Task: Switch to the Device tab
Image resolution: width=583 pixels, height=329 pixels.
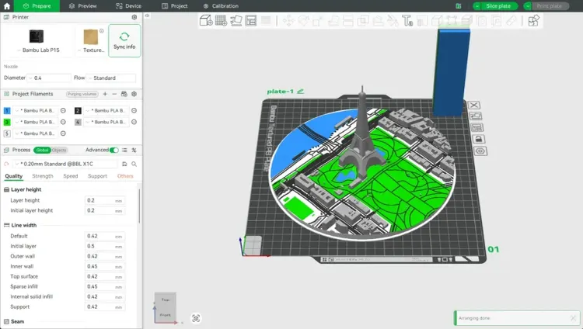Action: [128, 6]
